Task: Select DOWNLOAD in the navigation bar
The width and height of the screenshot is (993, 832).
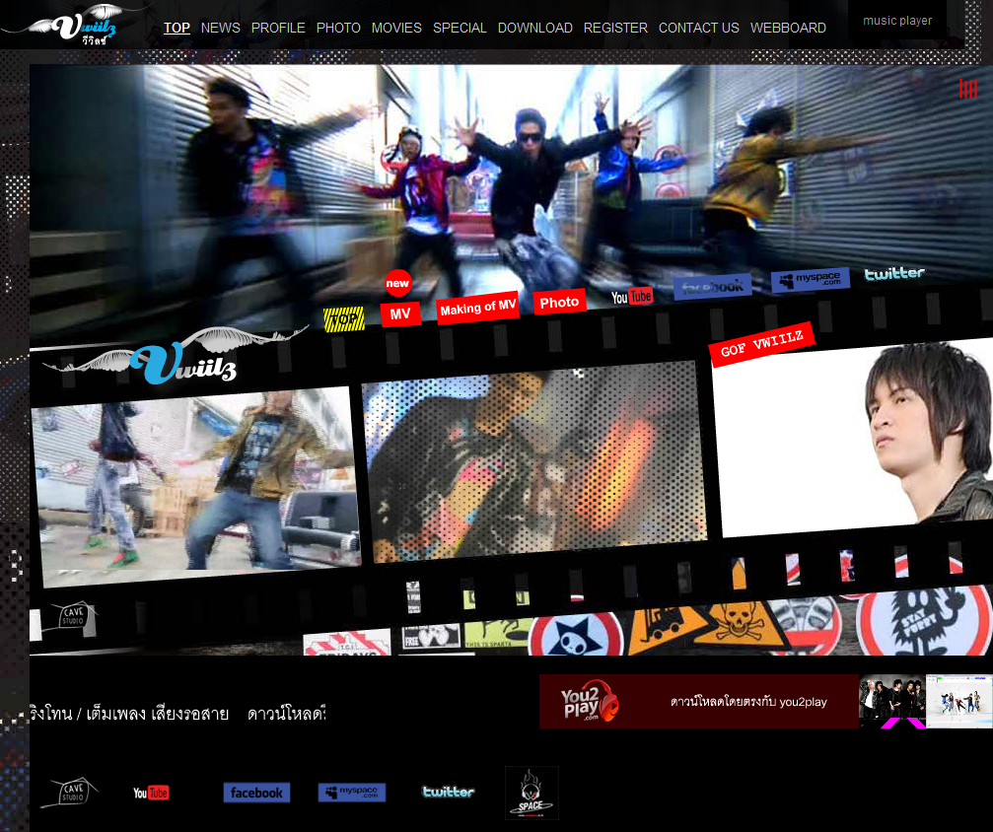Action: point(534,28)
